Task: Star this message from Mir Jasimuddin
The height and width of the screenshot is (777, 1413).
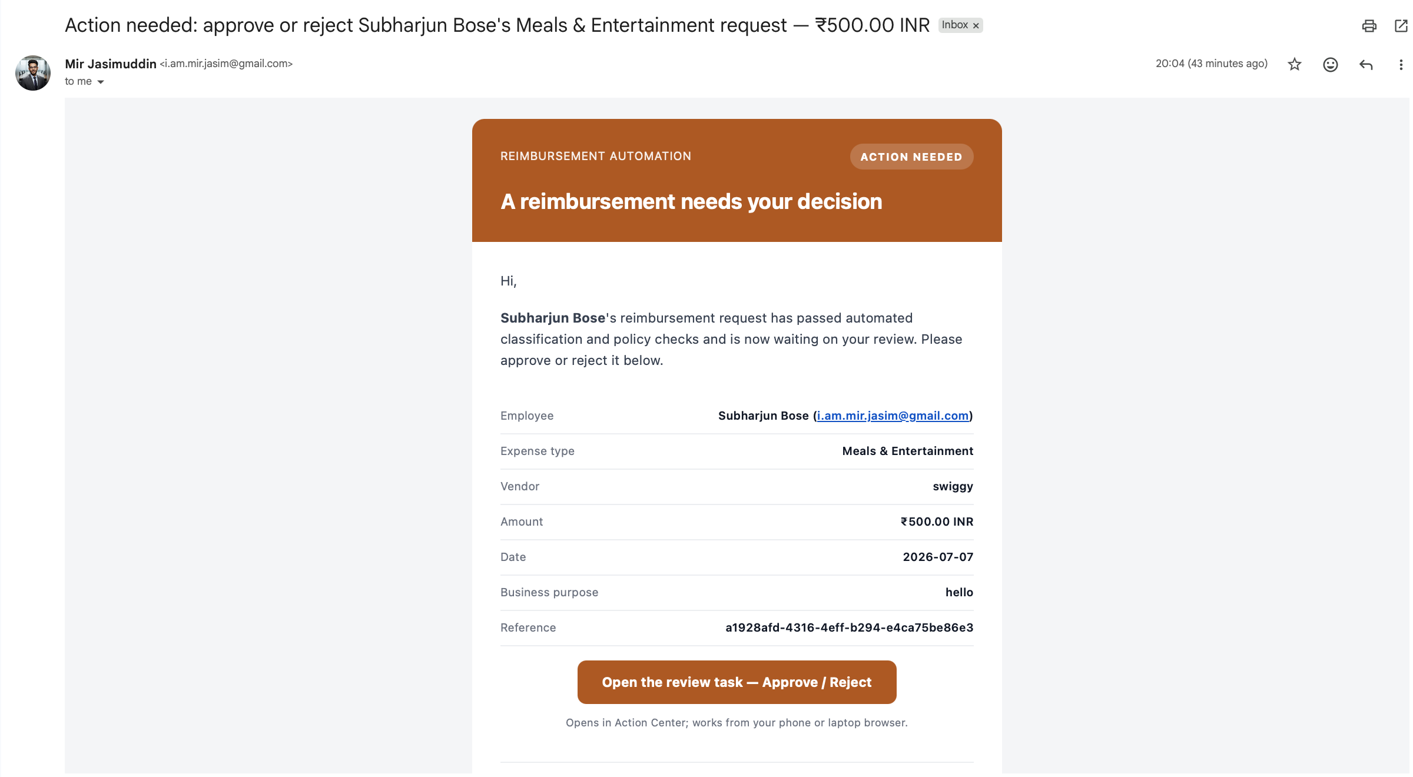Action: tap(1294, 64)
